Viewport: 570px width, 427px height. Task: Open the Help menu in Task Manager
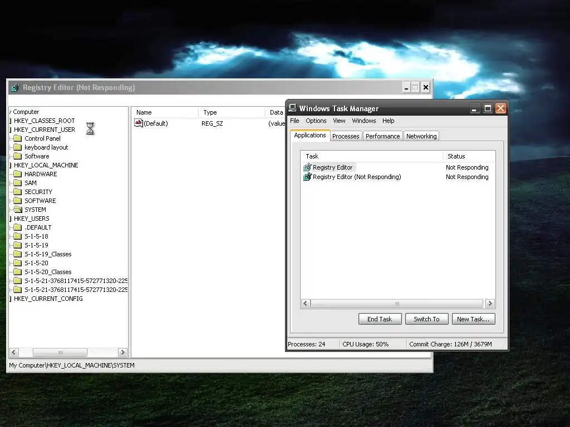point(388,121)
